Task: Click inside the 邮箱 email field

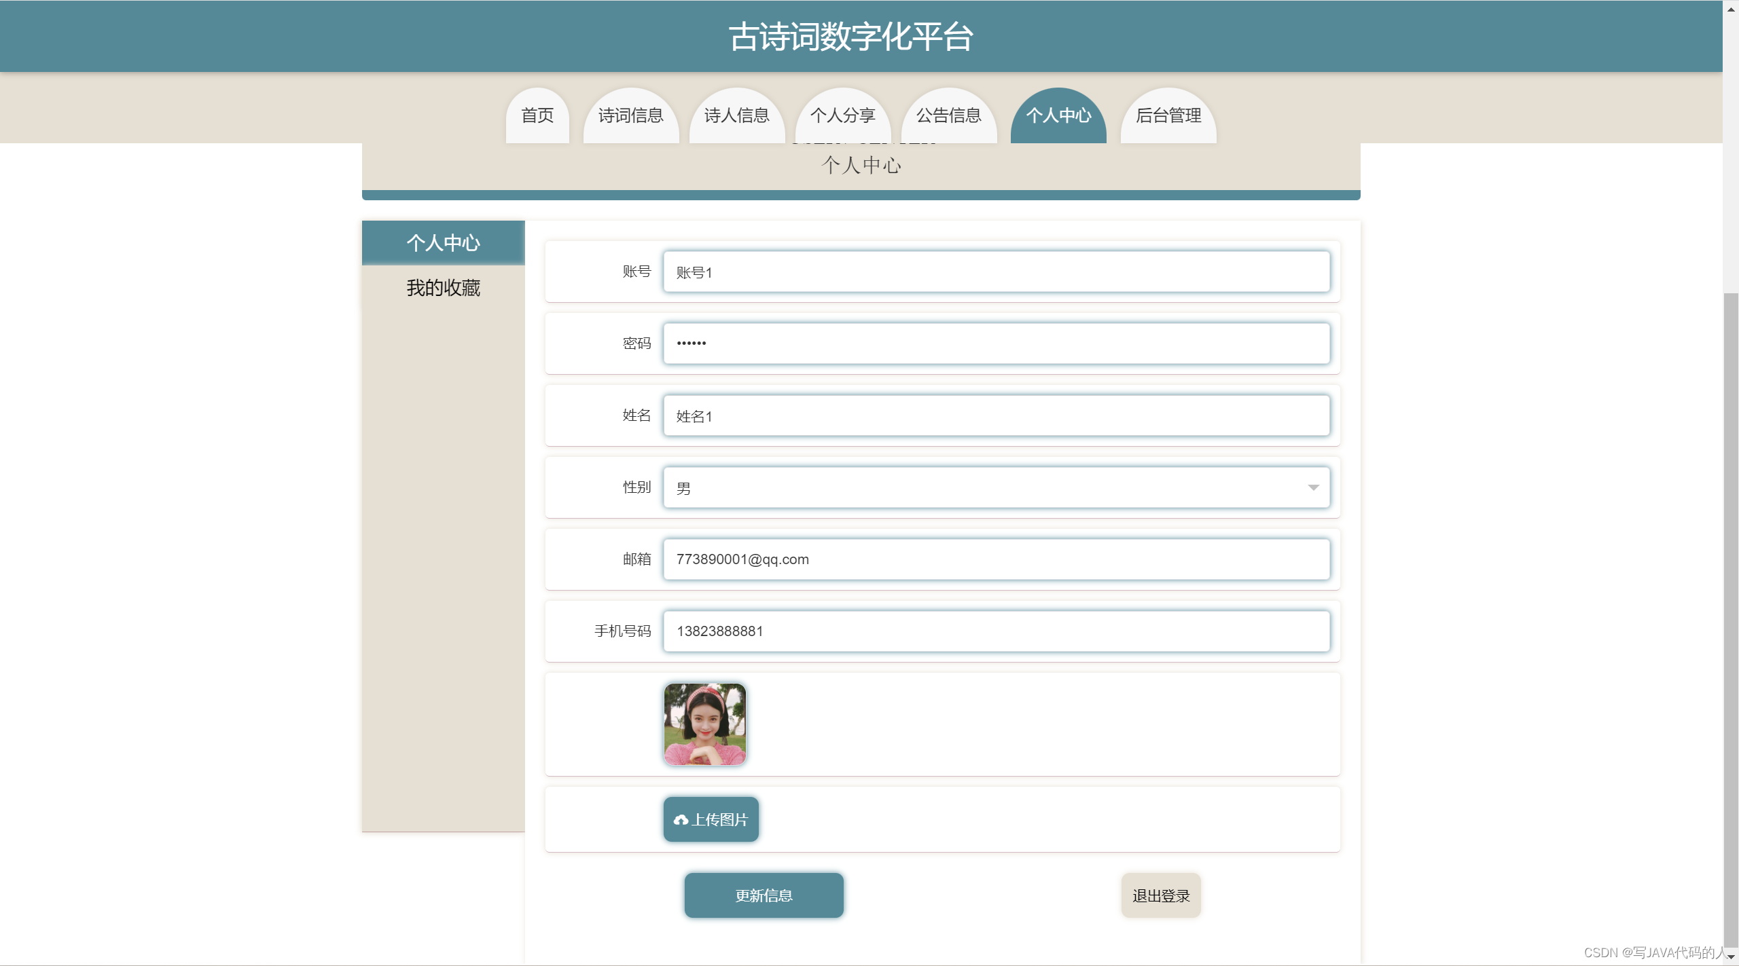Action: [996, 559]
